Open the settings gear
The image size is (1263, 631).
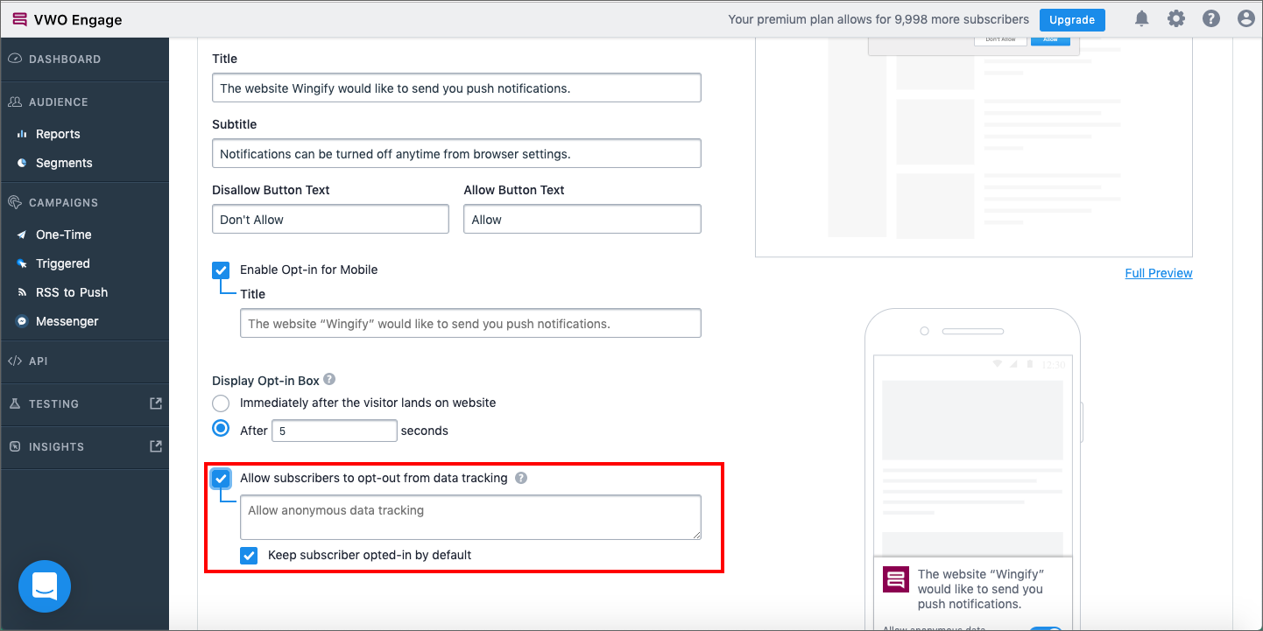pos(1176,19)
